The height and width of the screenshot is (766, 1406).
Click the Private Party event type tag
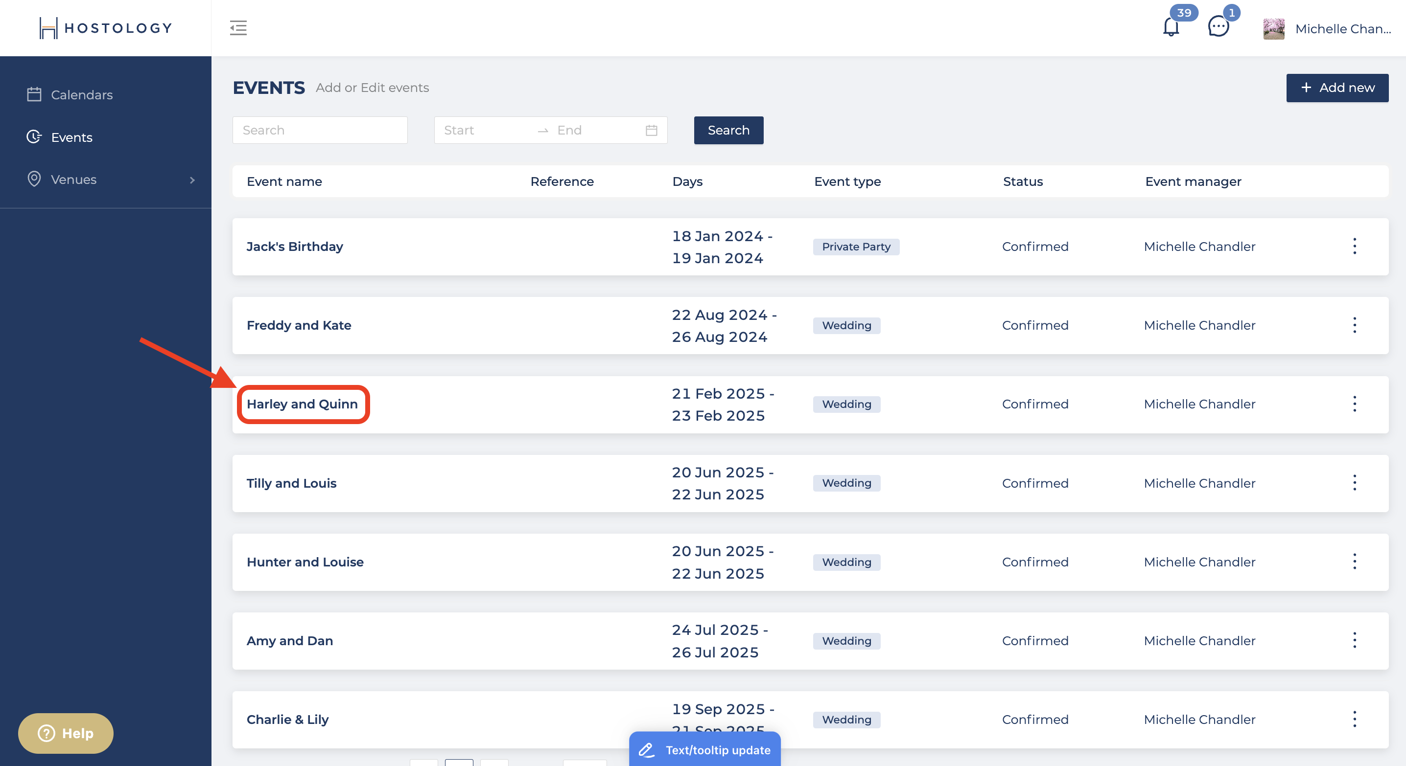coord(856,247)
